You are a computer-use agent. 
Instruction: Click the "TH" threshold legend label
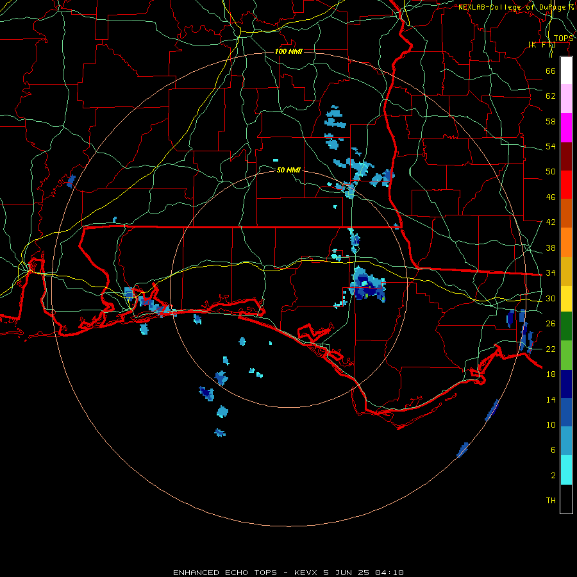[x=551, y=501]
